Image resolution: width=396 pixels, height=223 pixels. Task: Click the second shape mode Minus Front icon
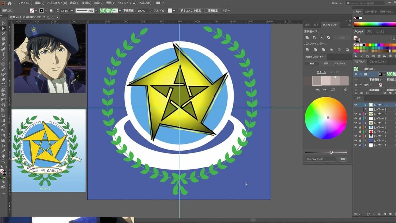coord(314,38)
